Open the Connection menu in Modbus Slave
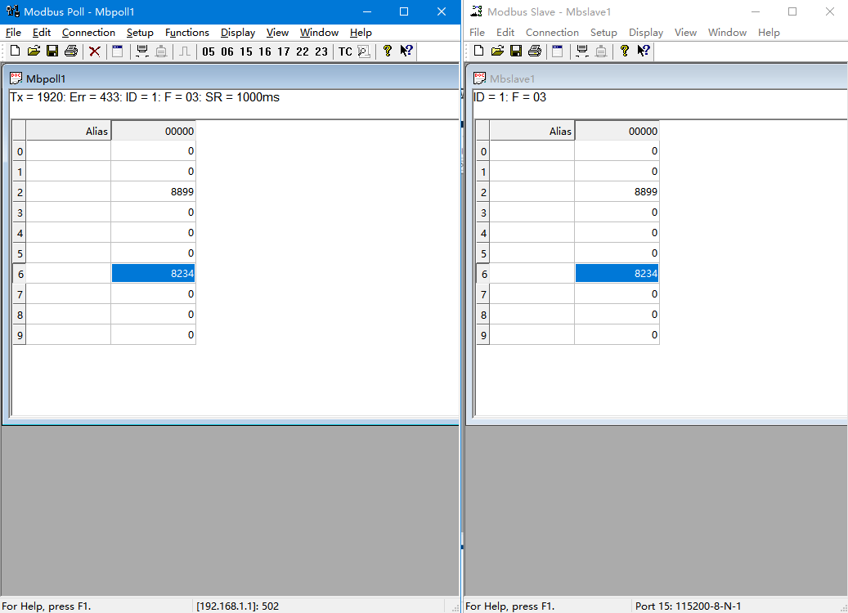 coord(552,33)
